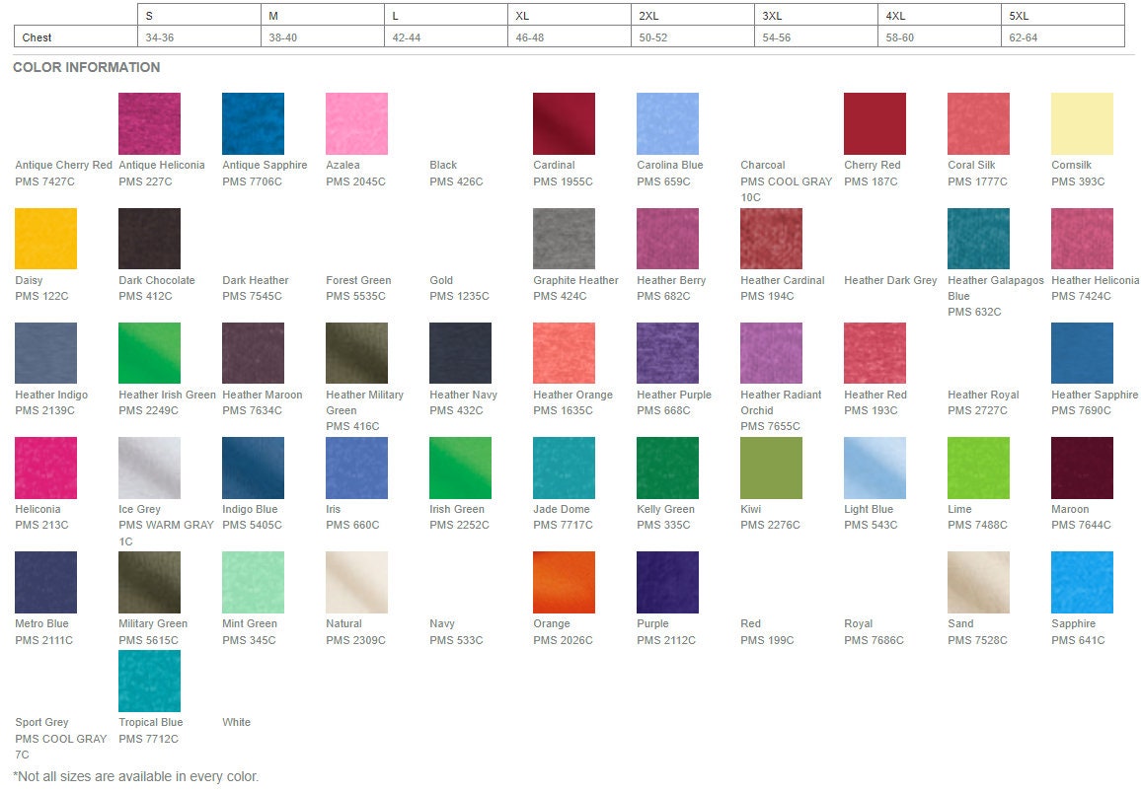The image size is (1141, 793).
Task: Click the Charcoal color name
Action: [x=763, y=165]
